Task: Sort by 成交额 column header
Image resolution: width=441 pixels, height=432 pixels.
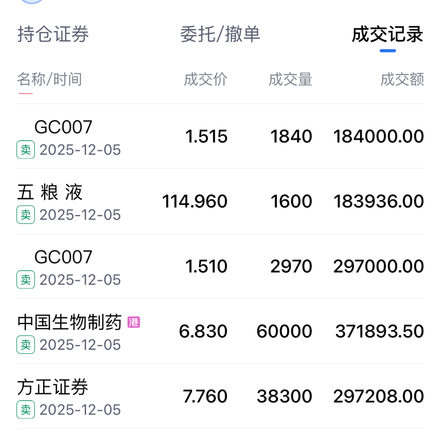Action: [x=402, y=79]
